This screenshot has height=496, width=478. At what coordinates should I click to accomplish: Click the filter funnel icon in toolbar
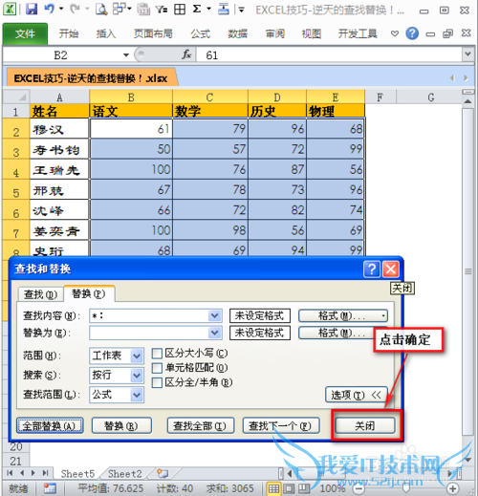162,10
